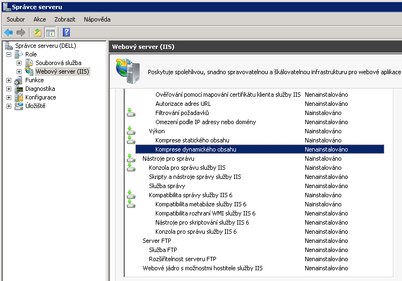Select the Funkce tree label
The width and height of the screenshot is (402, 281).
(34, 80)
